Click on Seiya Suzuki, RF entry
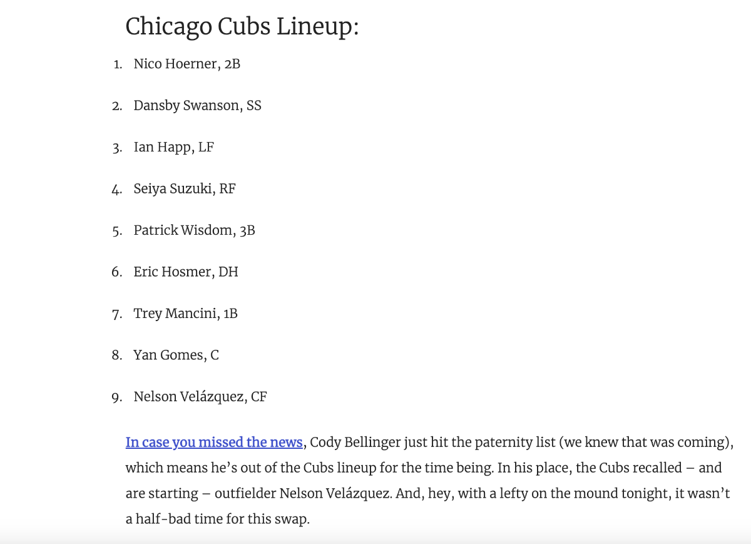Image resolution: width=751 pixels, height=544 pixels. click(x=184, y=189)
